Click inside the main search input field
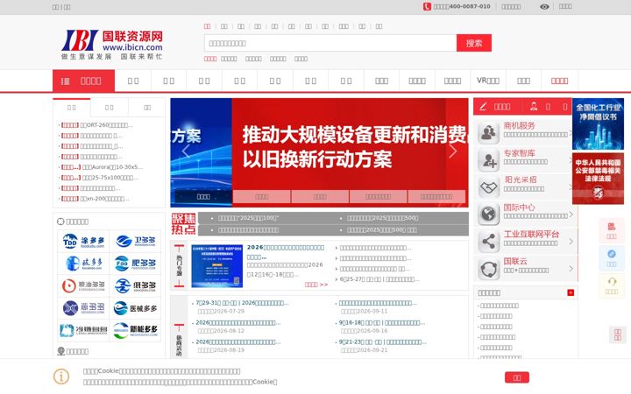This screenshot has height=394, width=631. point(330,43)
